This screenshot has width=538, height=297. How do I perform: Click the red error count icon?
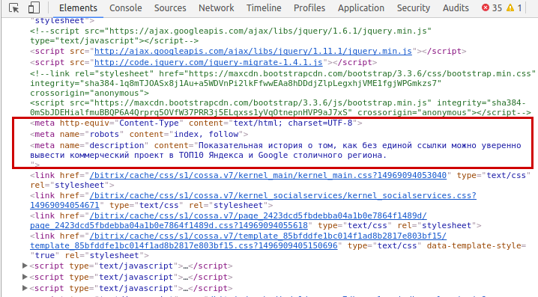tap(485, 7)
